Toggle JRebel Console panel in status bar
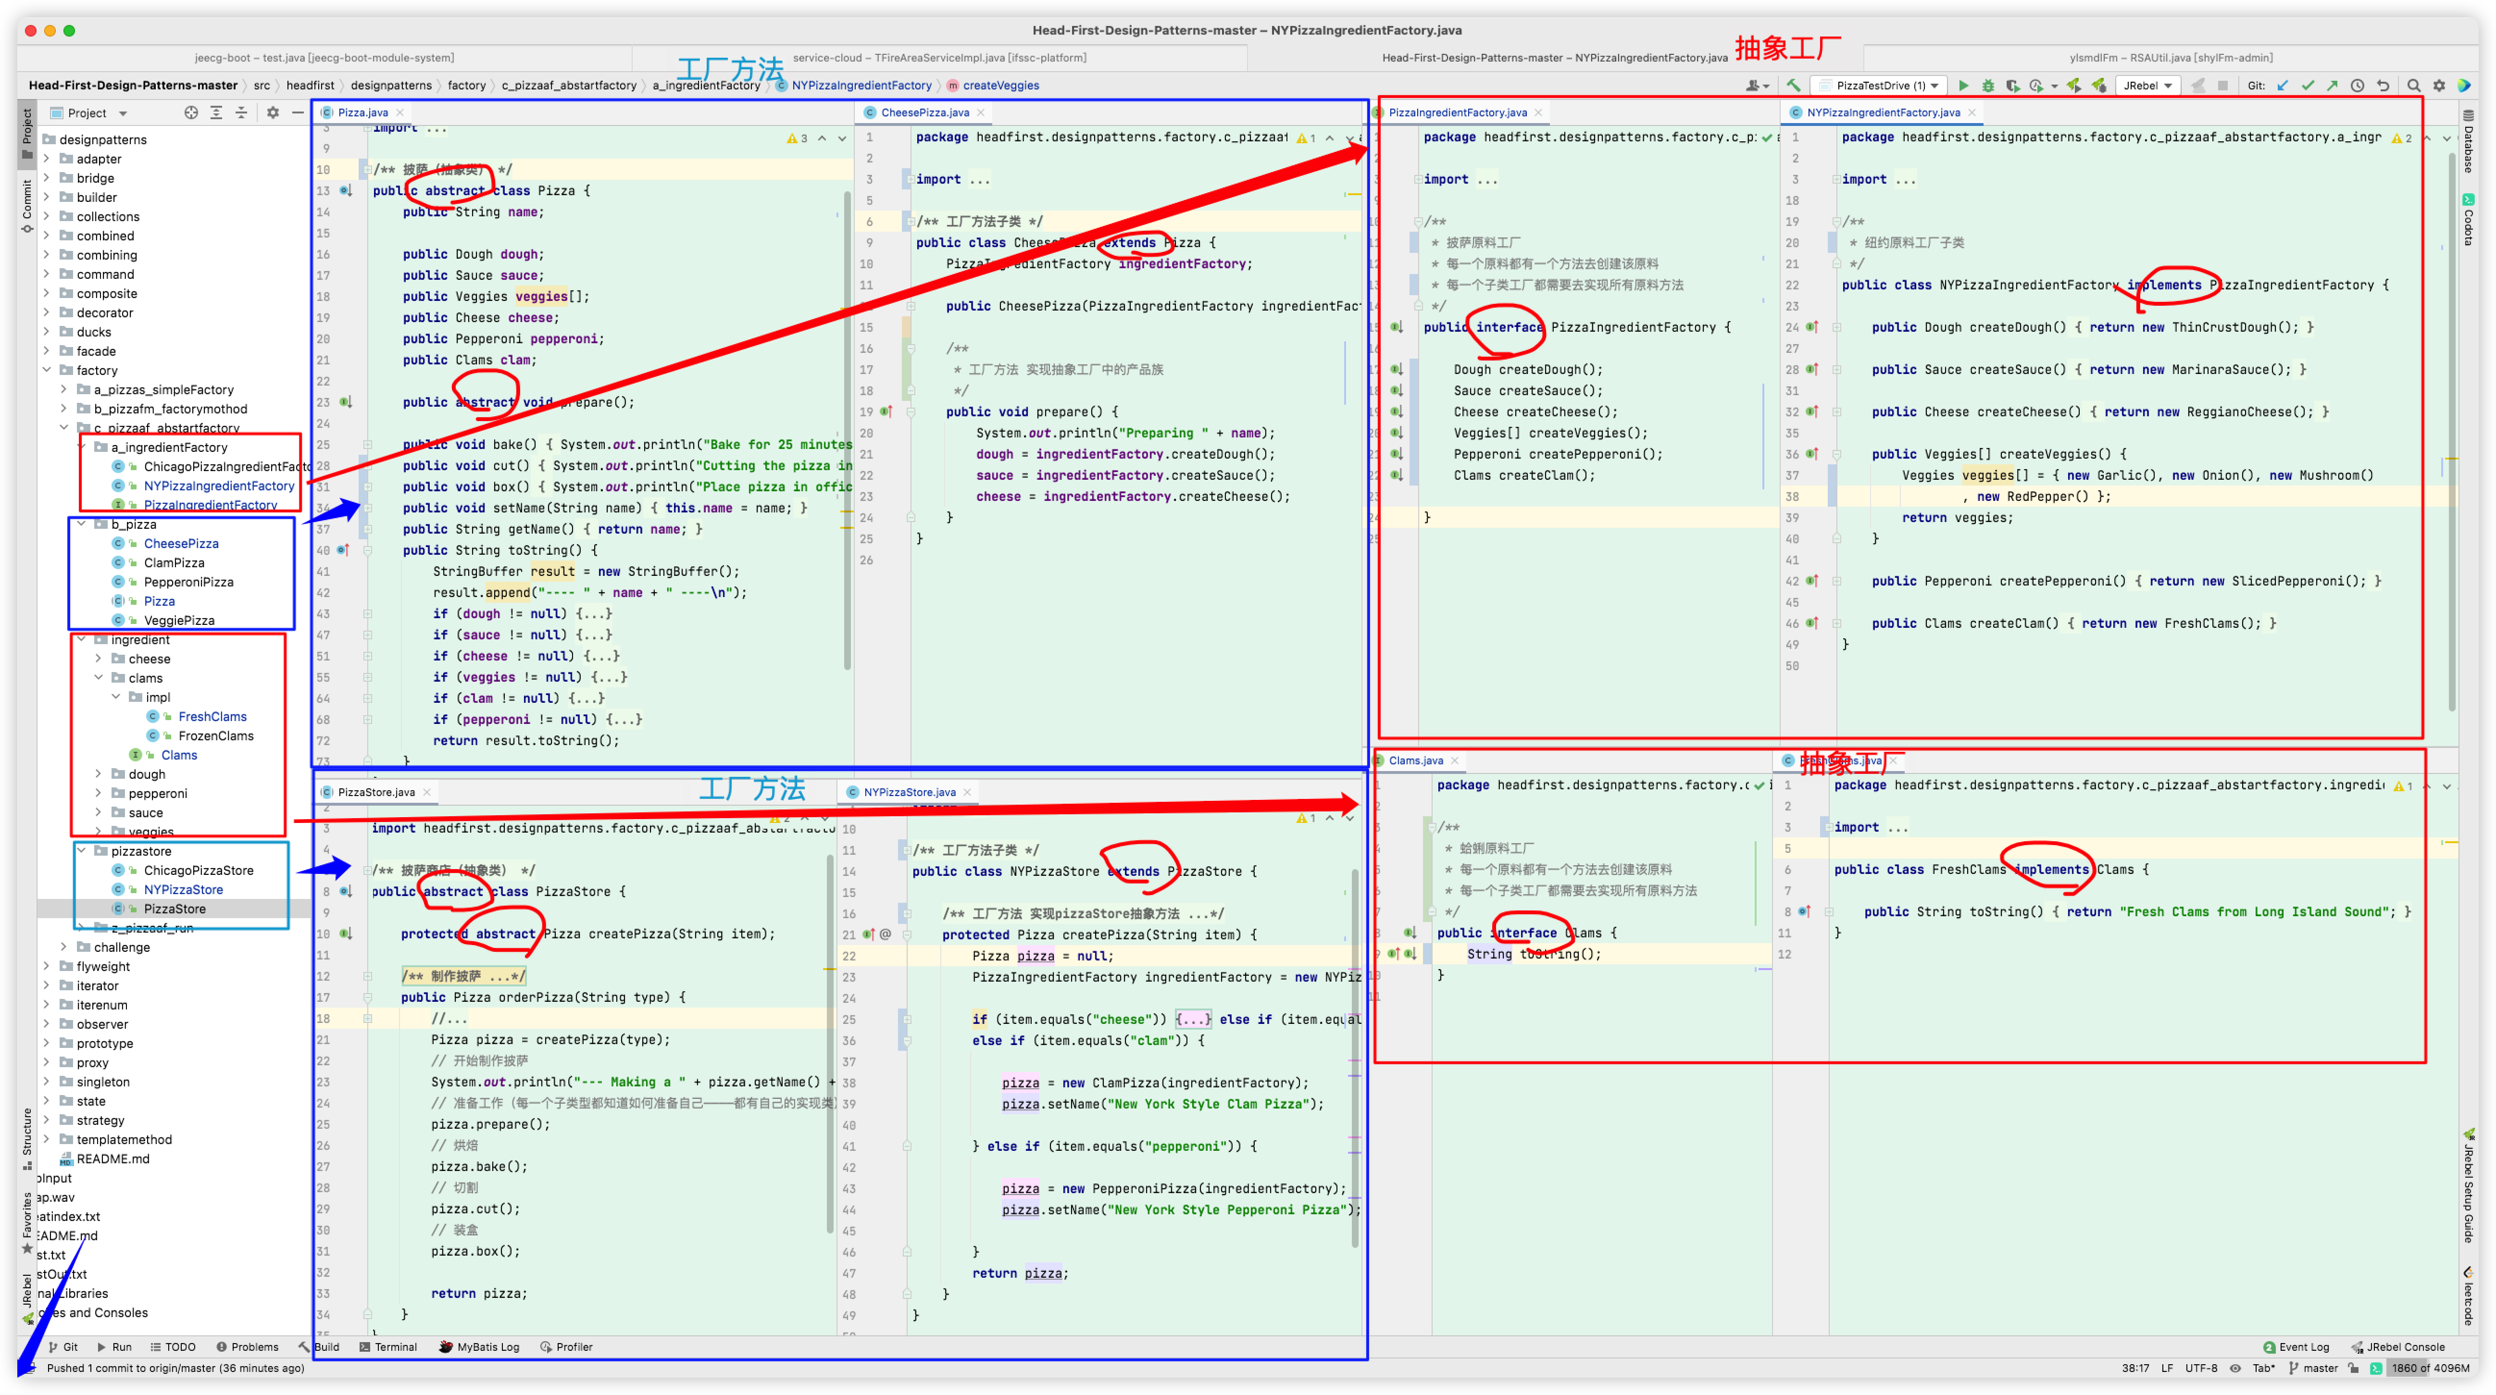The image size is (2496, 1395). pos(2397,1346)
